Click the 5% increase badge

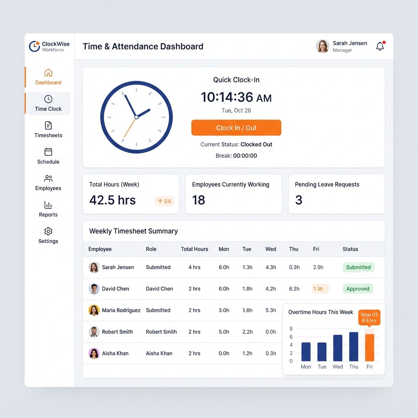165,201
